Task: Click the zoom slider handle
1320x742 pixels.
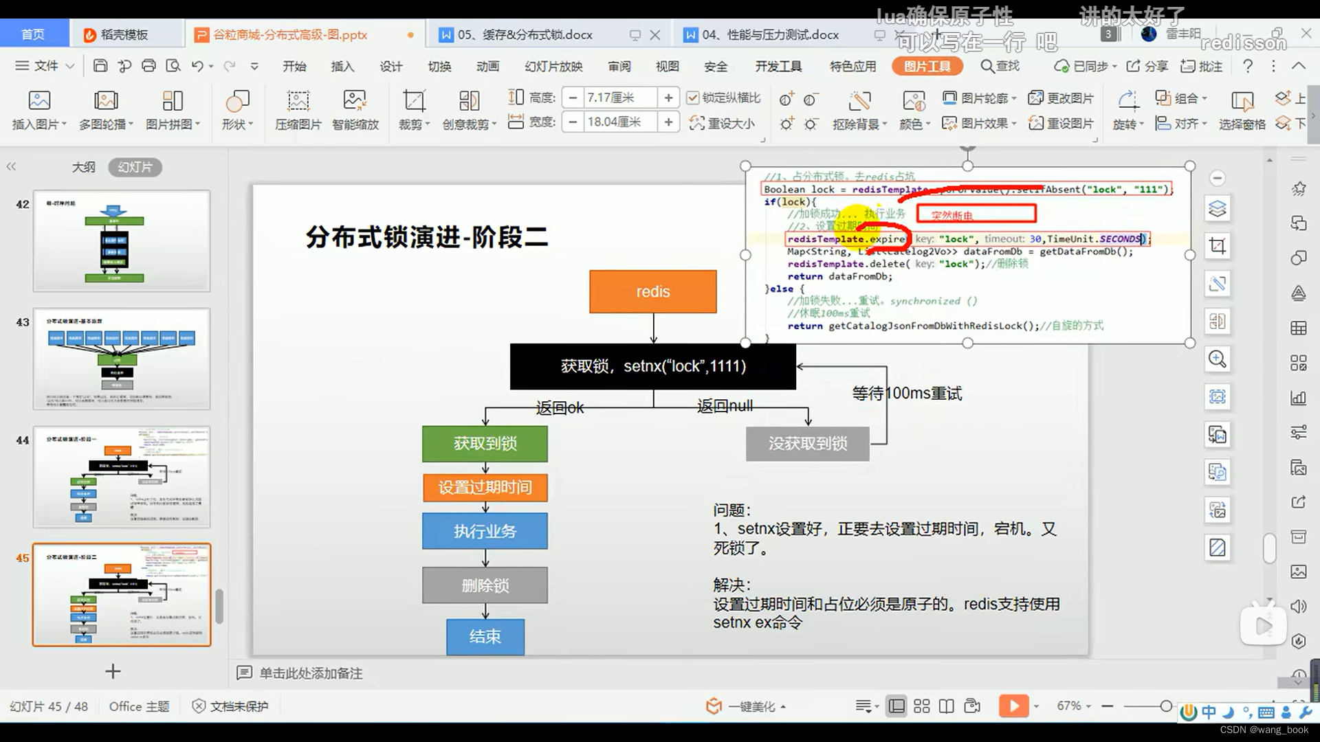Action: point(1166,706)
